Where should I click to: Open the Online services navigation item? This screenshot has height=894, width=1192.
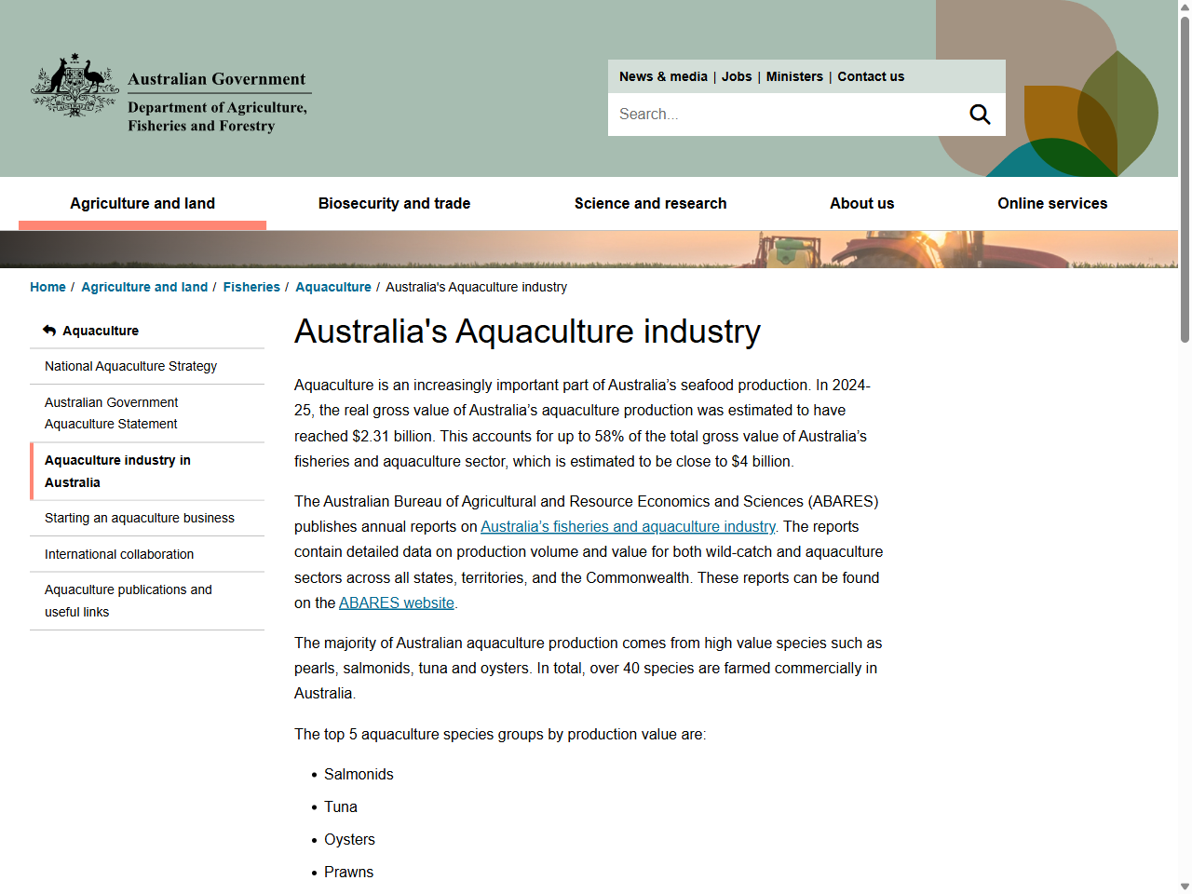tap(1052, 203)
